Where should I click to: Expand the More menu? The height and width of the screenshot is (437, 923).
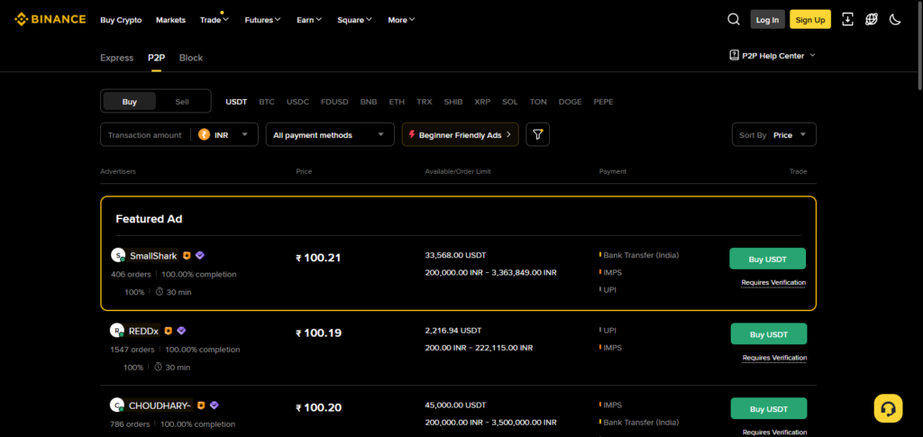point(401,20)
